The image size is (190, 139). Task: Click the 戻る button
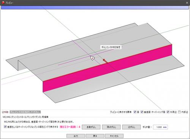point(95,136)
